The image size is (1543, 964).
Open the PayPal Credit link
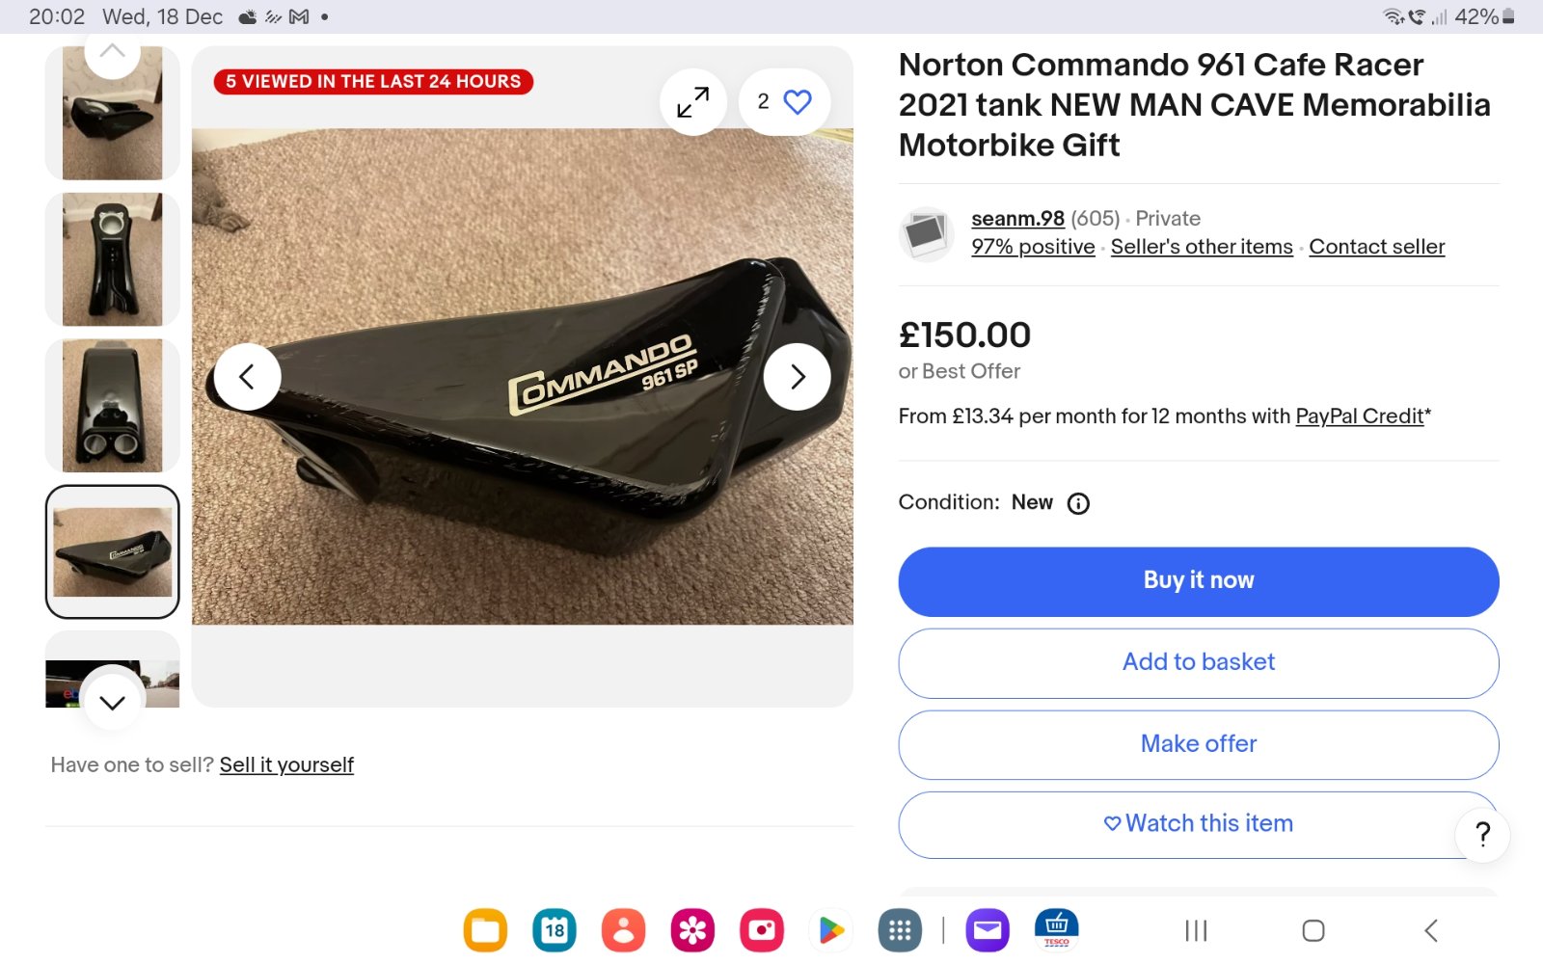coord(1359,416)
